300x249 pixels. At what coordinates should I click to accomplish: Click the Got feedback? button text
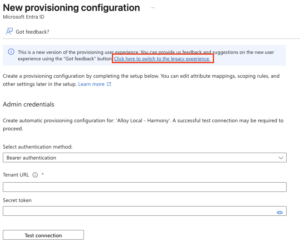click(x=32, y=32)
